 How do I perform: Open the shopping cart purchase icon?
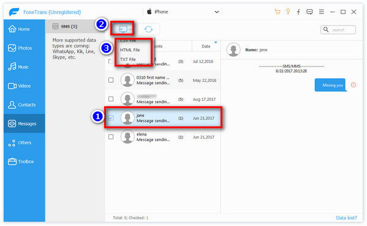pos(278,12)
